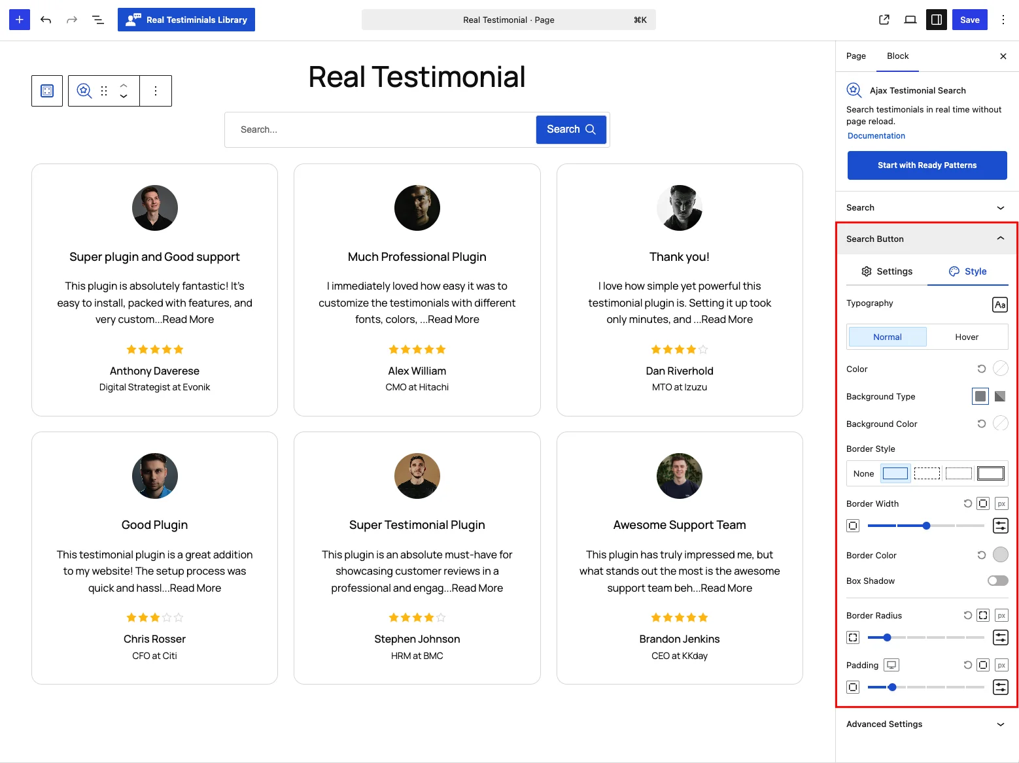The width and height of the screenshot is (1019, 763).
Task: Open the editor options menu
Action: (1003, 20)
